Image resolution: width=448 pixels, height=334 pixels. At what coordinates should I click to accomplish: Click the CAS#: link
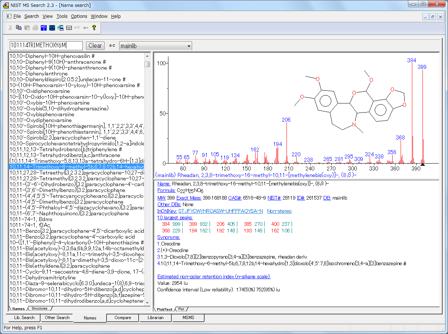(x=235, y=198)
